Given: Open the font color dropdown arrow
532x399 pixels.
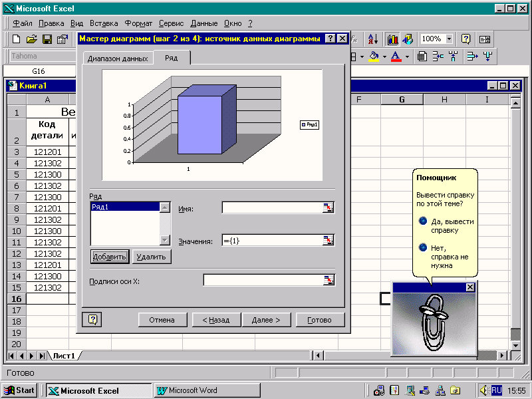Looking at the screenshot, I should pos(407,57).
